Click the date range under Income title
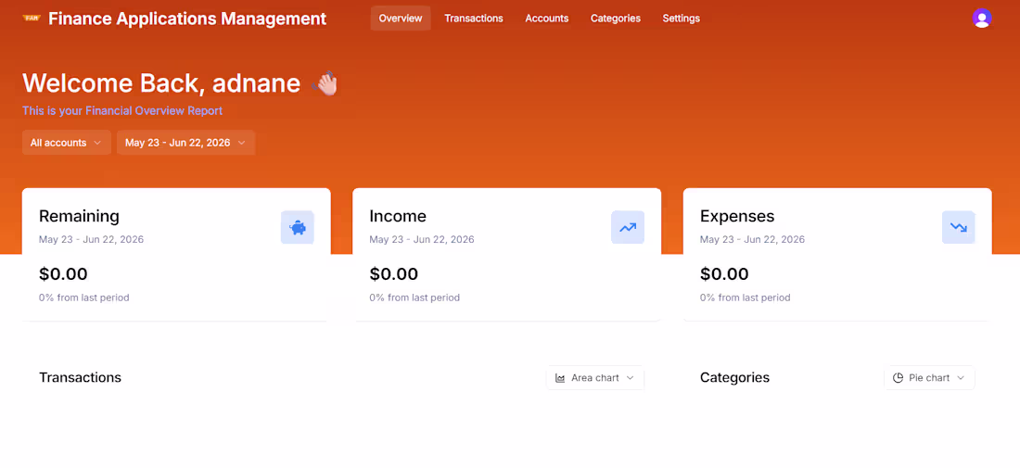1020x468 pixels. (422, 239)
